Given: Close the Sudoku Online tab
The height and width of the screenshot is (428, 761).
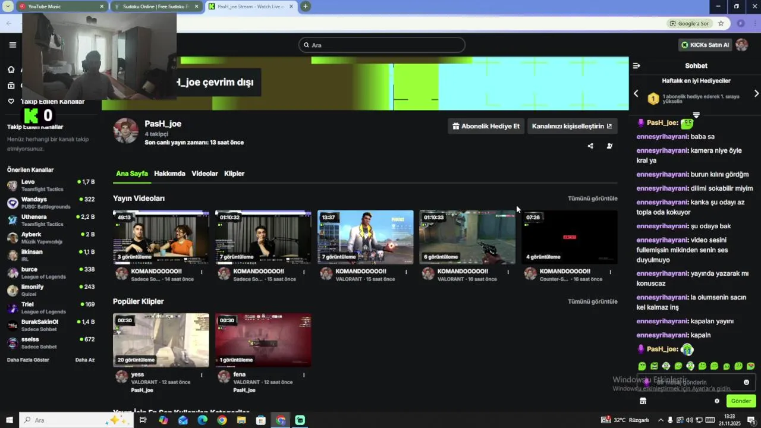Looking at the screenshot, I should pyautogui.click(x=196, y=7).
